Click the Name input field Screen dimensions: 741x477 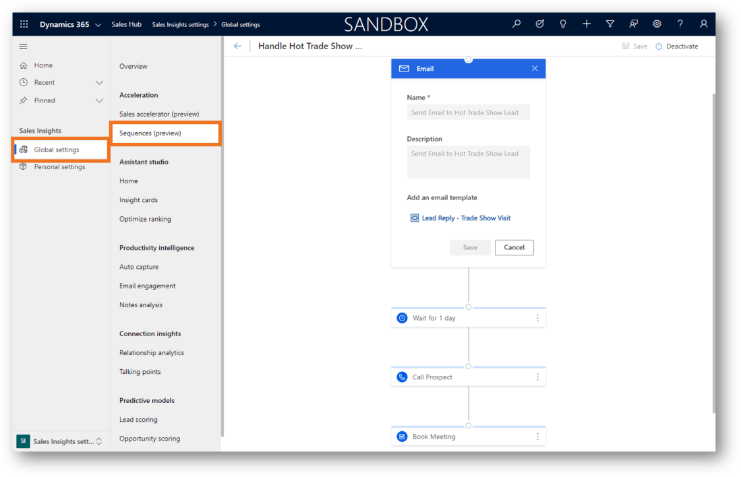pos(468,113)
